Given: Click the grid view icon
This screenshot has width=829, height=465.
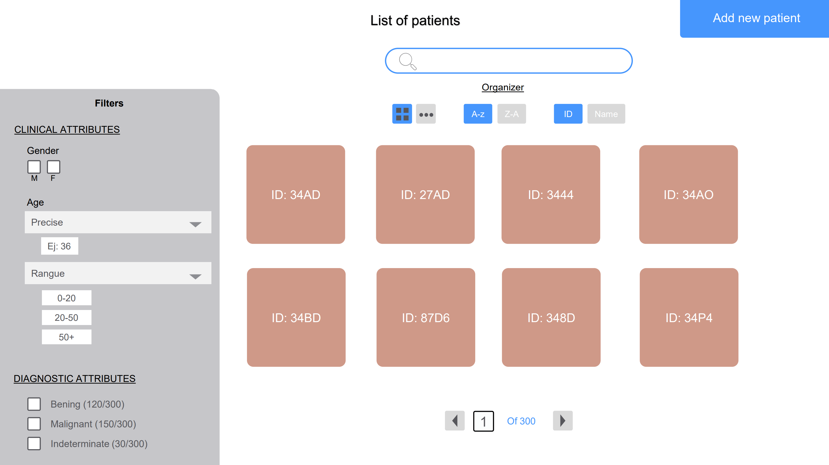Looking at the screenshot, I should click(402, 113).
